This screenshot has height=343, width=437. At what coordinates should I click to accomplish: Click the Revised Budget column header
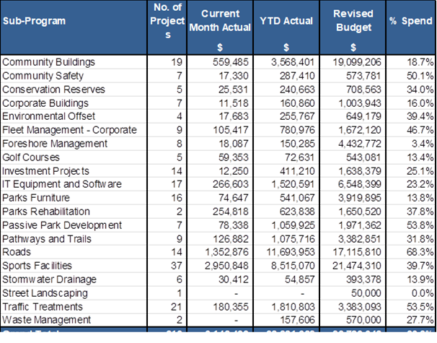pyautogui.click(x=353, y=21)
